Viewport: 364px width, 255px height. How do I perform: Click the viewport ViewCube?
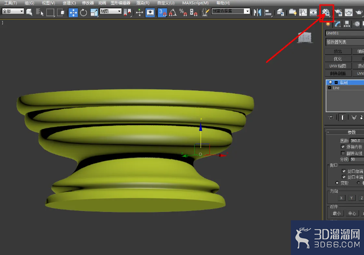tap(305, 38)
